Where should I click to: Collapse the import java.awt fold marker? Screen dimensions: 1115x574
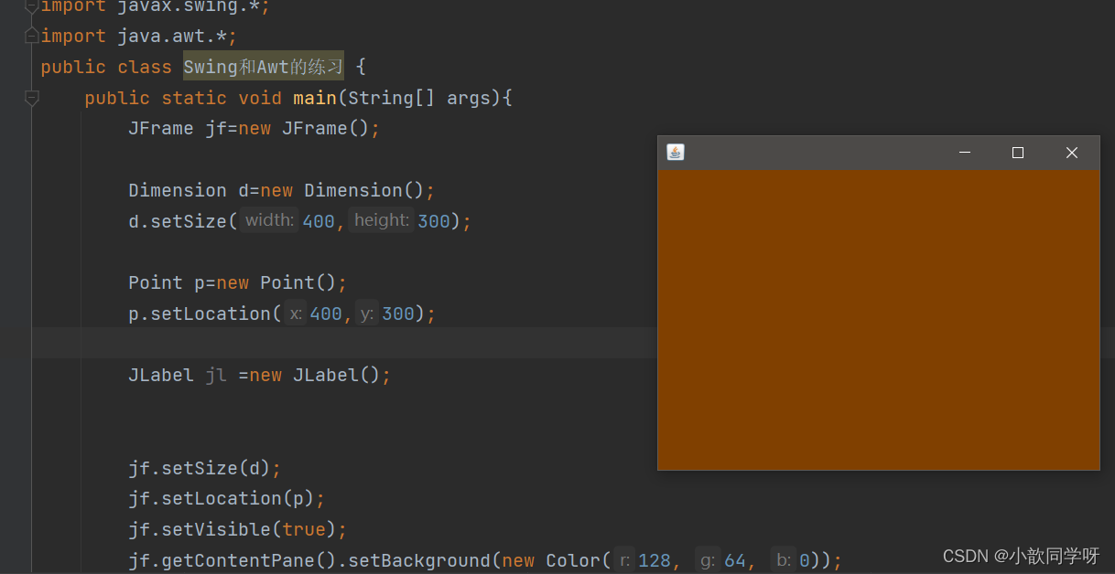[x=32, y=36]
